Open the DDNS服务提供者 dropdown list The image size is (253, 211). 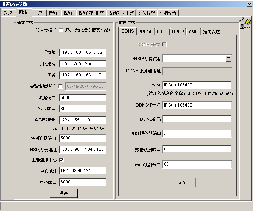coord(228,58)
